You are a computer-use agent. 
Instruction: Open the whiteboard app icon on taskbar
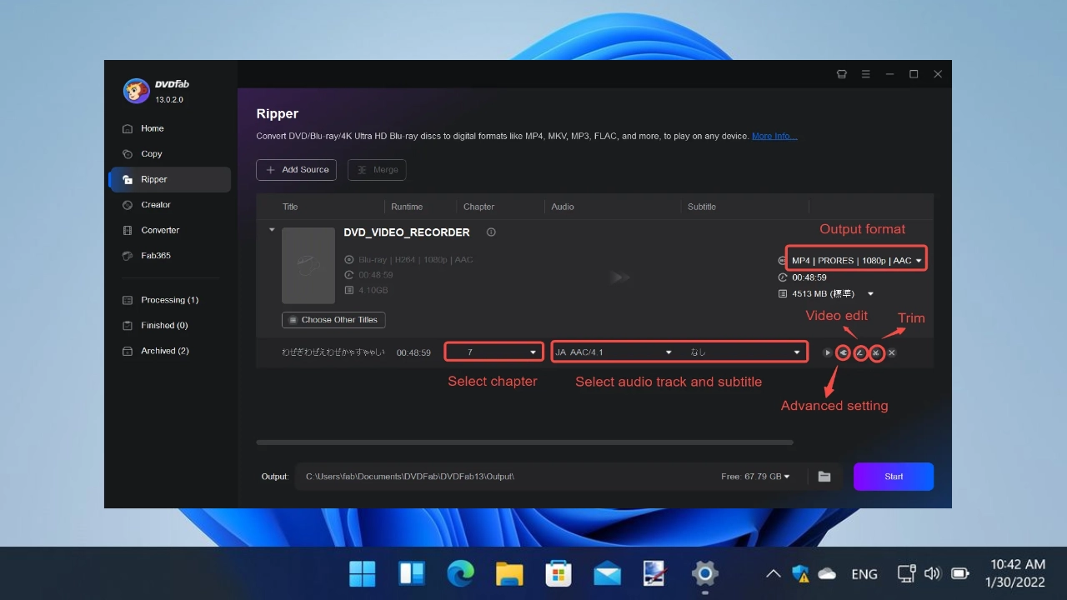656,573
